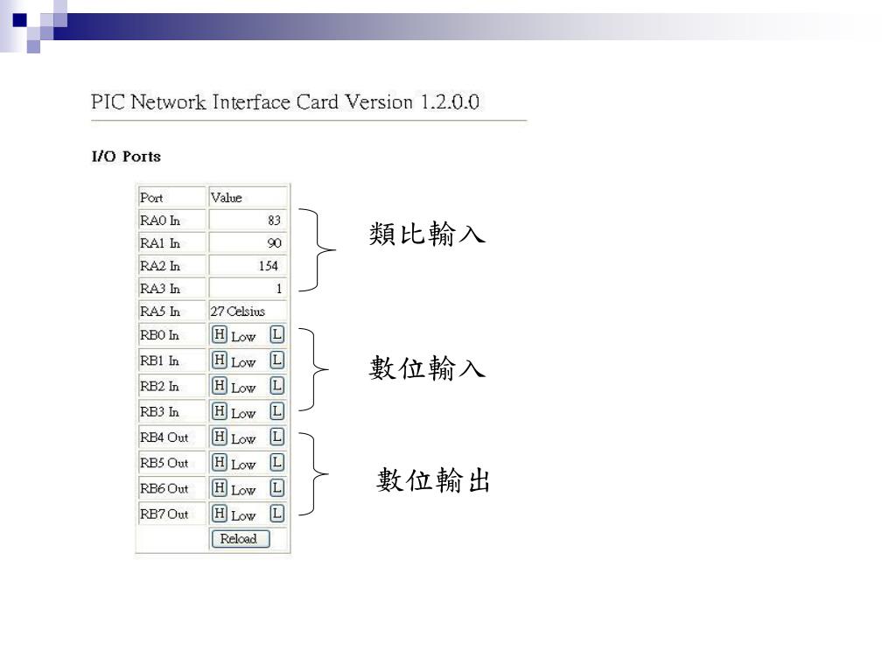Click the I/O Ports heading

tap(126, 157)
